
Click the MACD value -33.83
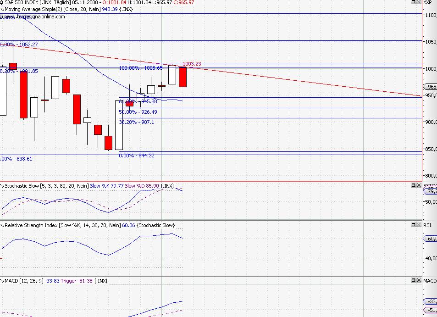click(x=52, y=281)
